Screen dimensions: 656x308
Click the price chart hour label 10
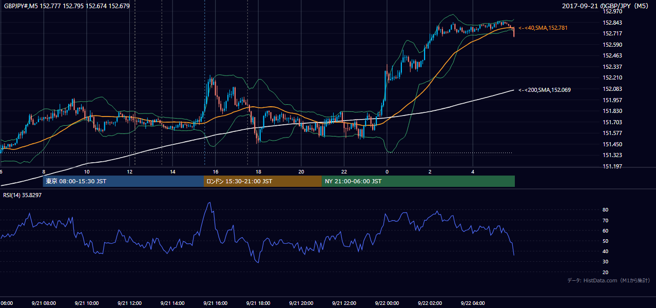[x=87, y=172]
